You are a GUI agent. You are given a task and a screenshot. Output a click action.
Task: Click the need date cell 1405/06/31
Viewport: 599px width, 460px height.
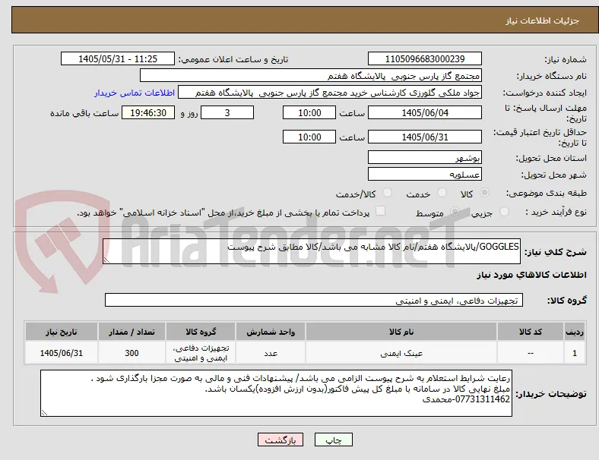[62, 353]
